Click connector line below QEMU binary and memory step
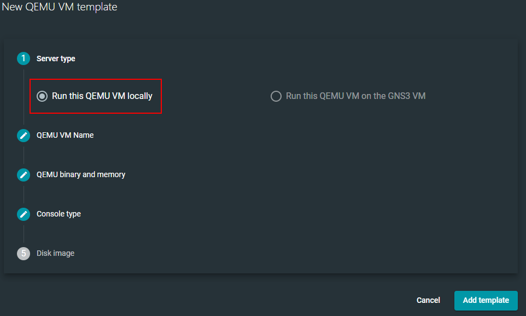 (x=24, y=195)
